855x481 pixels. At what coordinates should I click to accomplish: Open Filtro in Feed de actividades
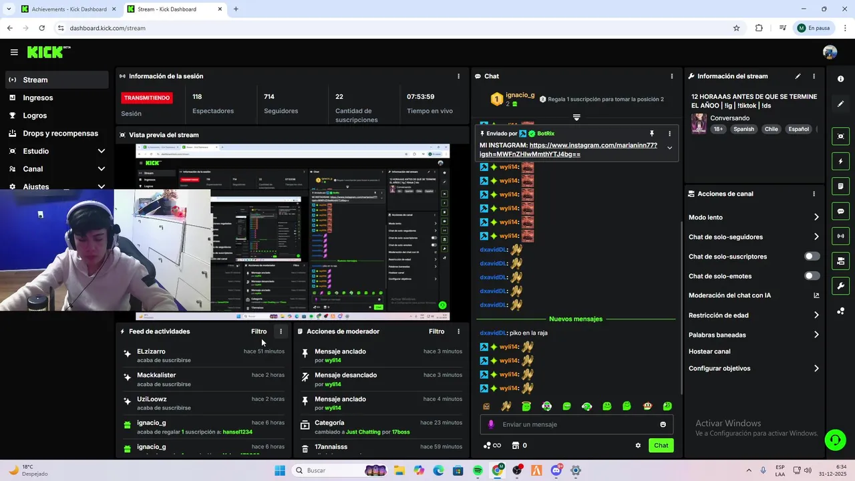click(x=259, y=331)
